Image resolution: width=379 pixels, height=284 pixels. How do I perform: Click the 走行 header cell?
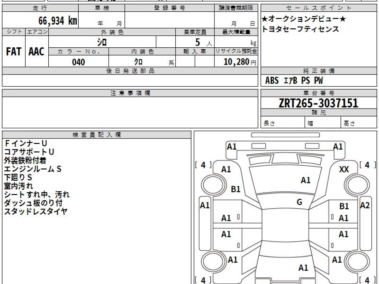[x=40, y=8]
